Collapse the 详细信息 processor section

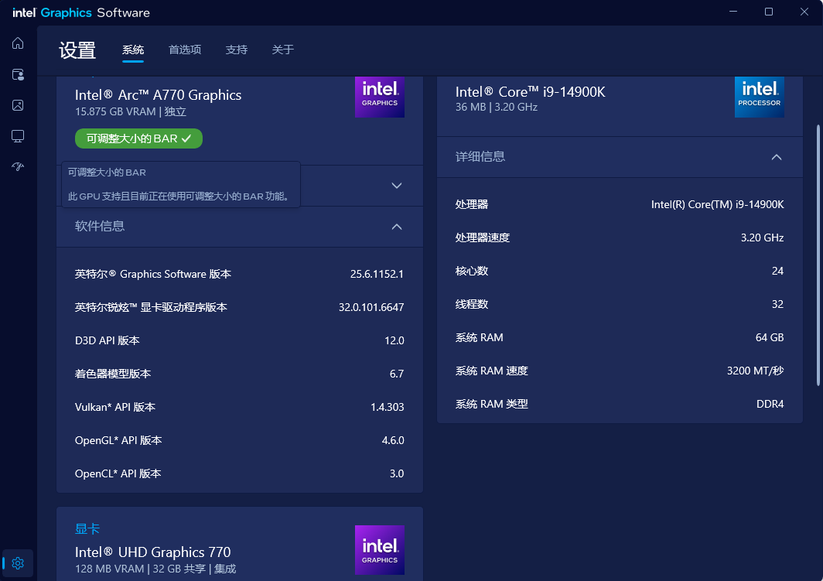(x=777, y=157)
